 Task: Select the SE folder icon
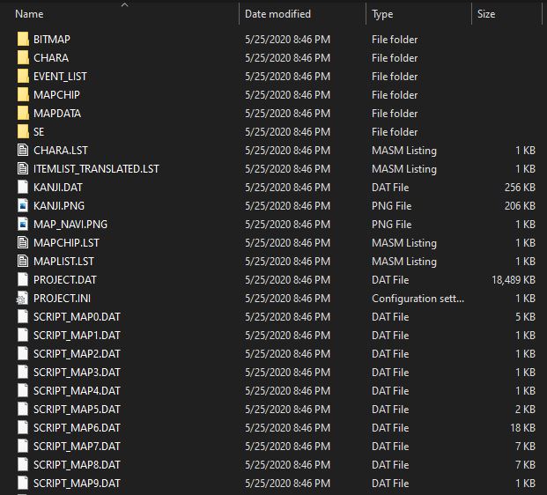(x=23, y=132)
